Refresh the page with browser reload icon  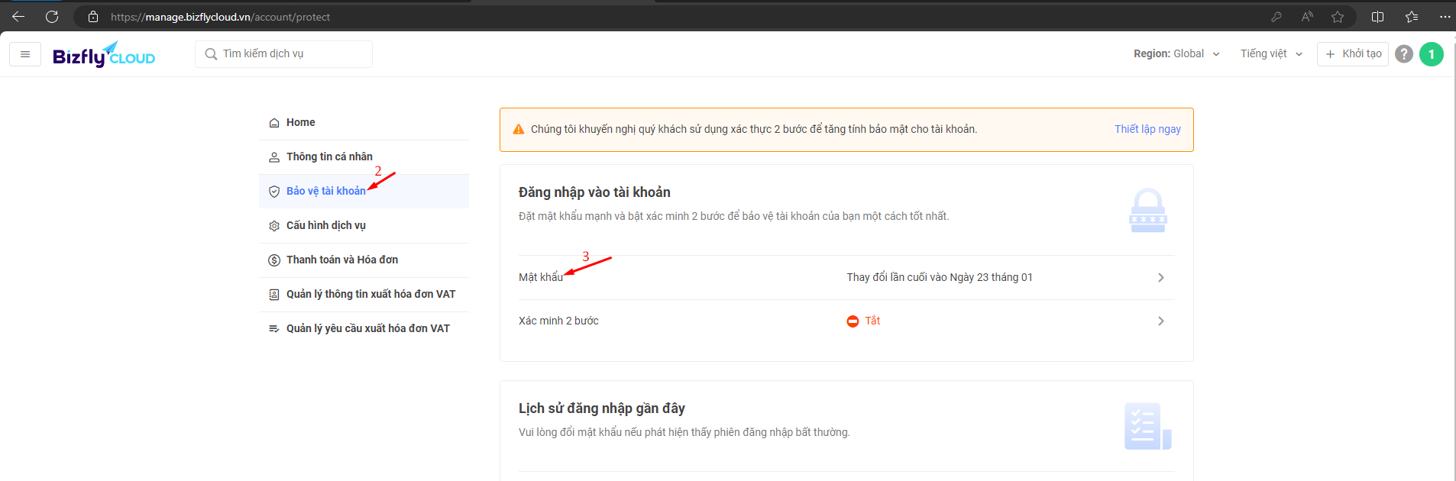pyautogui.click(x=52, y=17)
